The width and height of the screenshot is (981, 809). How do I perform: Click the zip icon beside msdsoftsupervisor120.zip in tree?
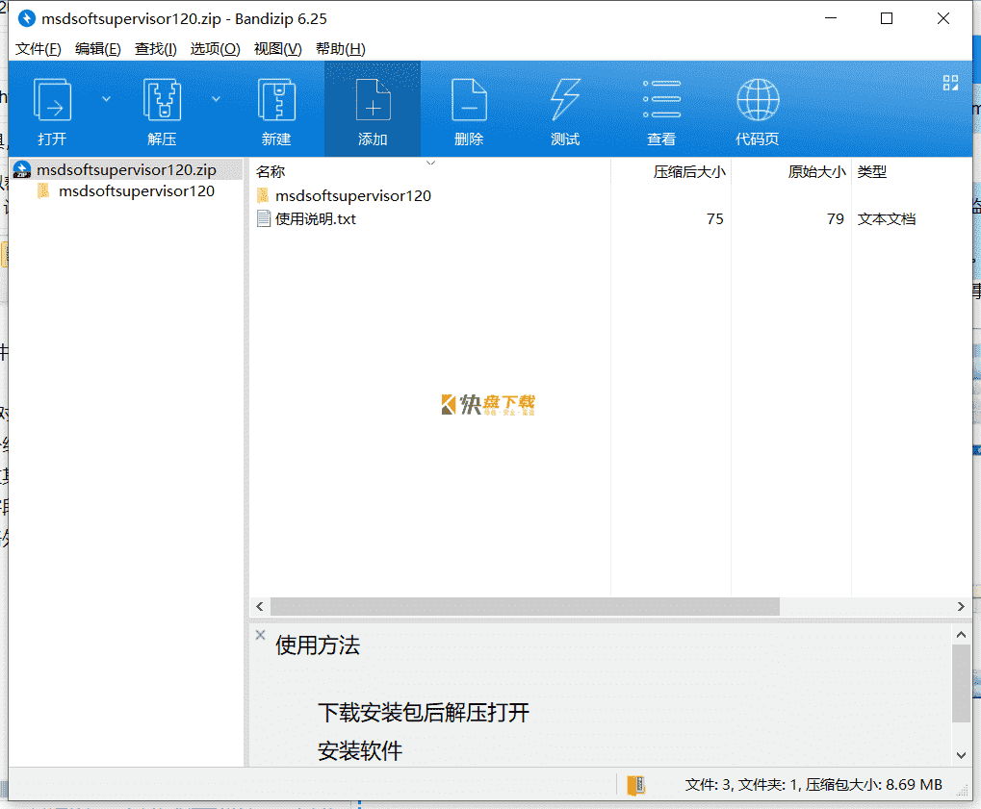click(22, 169)
